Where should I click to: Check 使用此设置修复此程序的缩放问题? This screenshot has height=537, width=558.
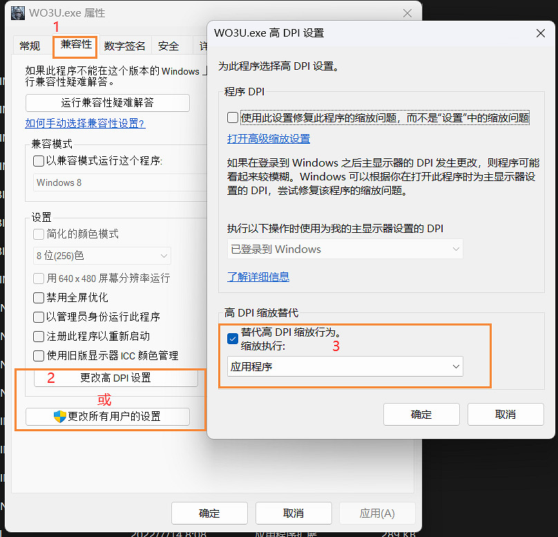pyautogui.click(x=233, y=117)
